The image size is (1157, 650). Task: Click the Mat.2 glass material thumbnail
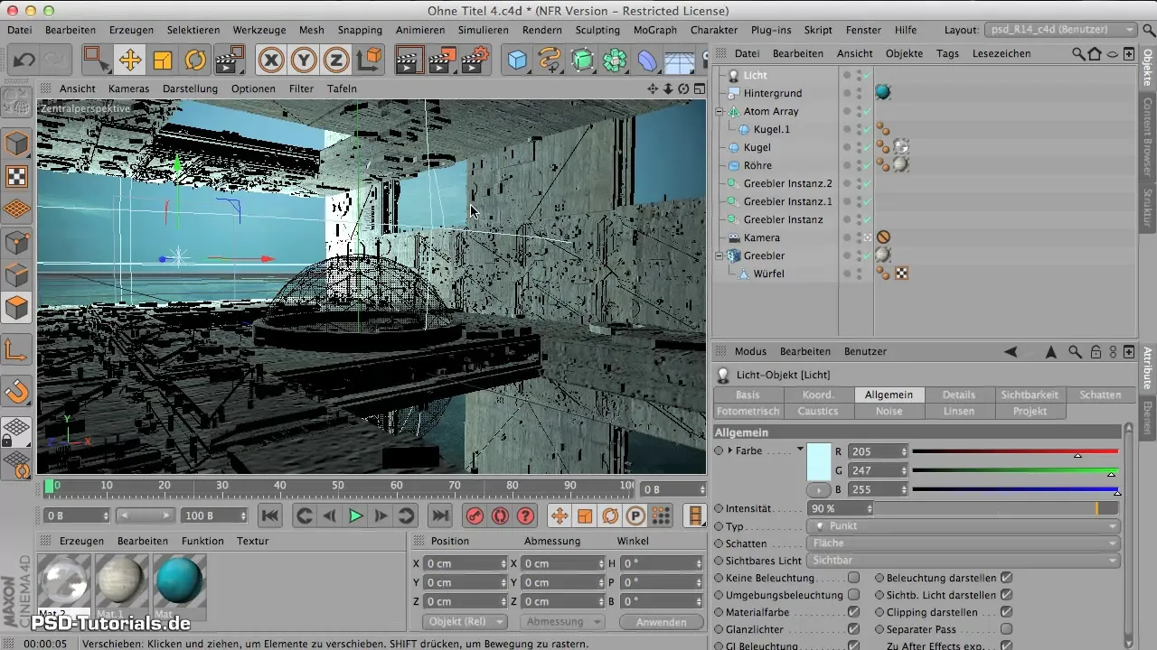tap(65, 580)
